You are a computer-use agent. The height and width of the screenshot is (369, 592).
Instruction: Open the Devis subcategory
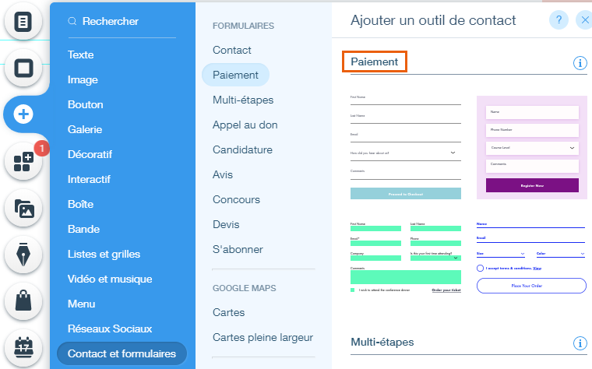[226, 224]
